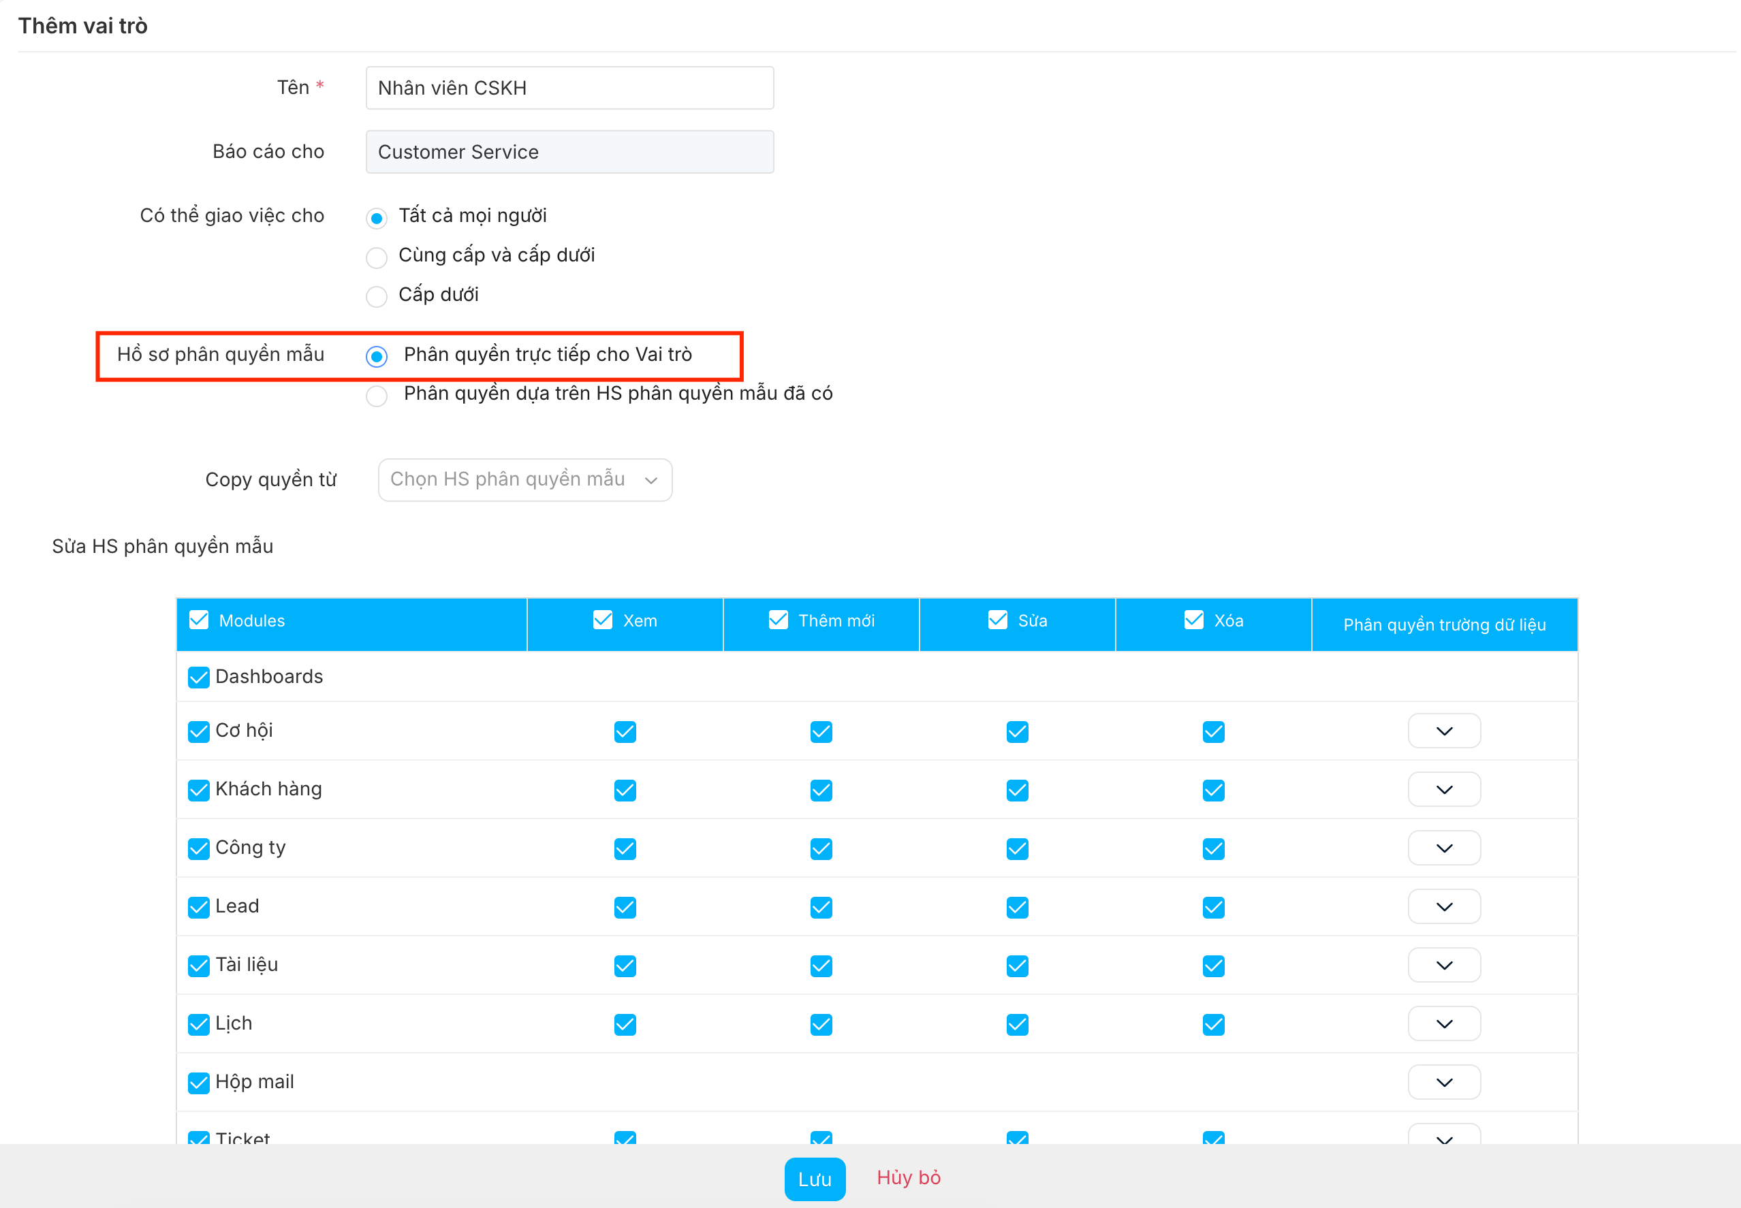Toggle the Xem header select-all checkbox
The height and width of the screenshot is (1208, 1741).
tap(603, 620)
